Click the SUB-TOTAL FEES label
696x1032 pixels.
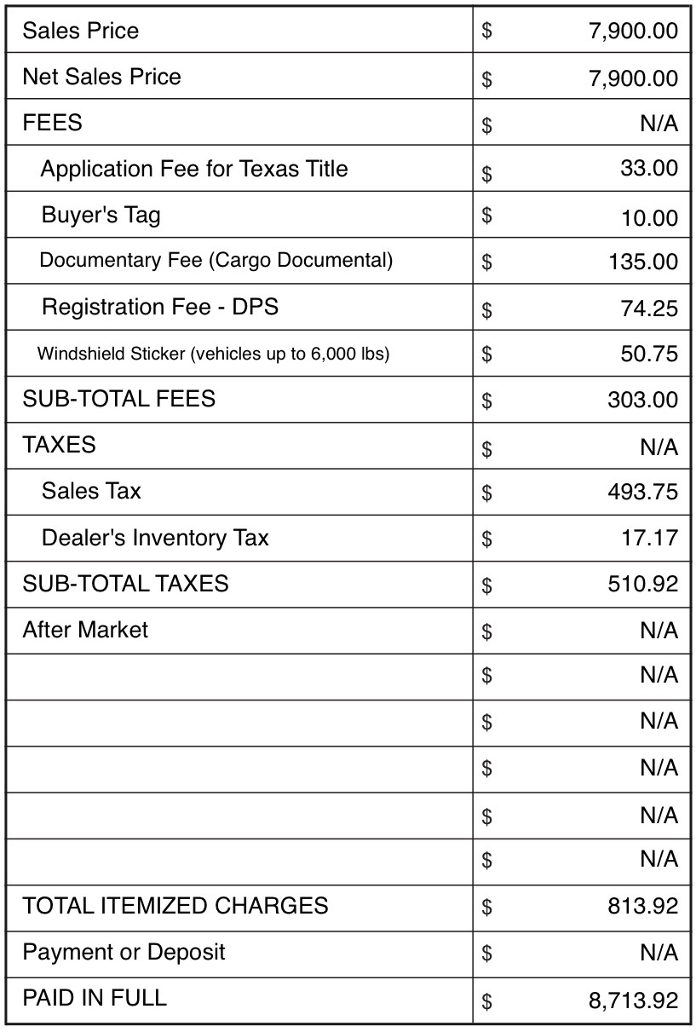tap(118, 399)
